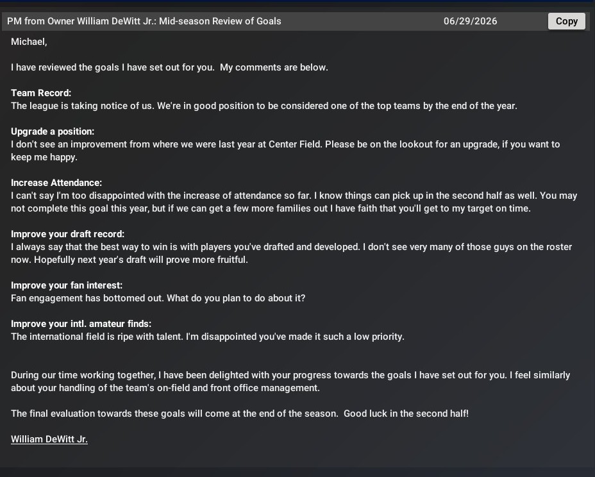Image resolution: width=595 pixels, height=477 pixels.
Task: Click the "During our time working together" paragraph
Action: 290,375
